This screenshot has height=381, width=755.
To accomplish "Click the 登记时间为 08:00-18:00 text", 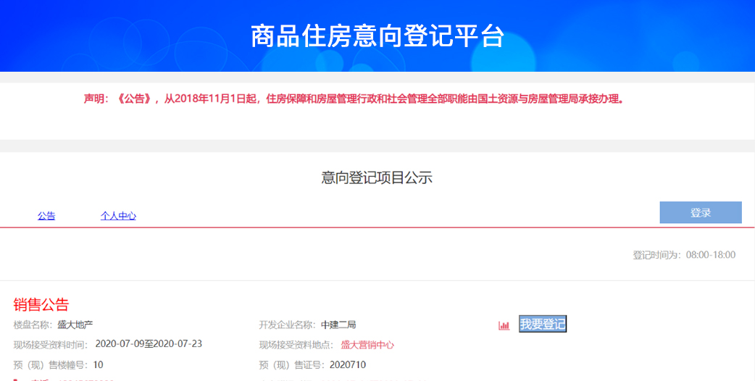I will tap(684, 255).
